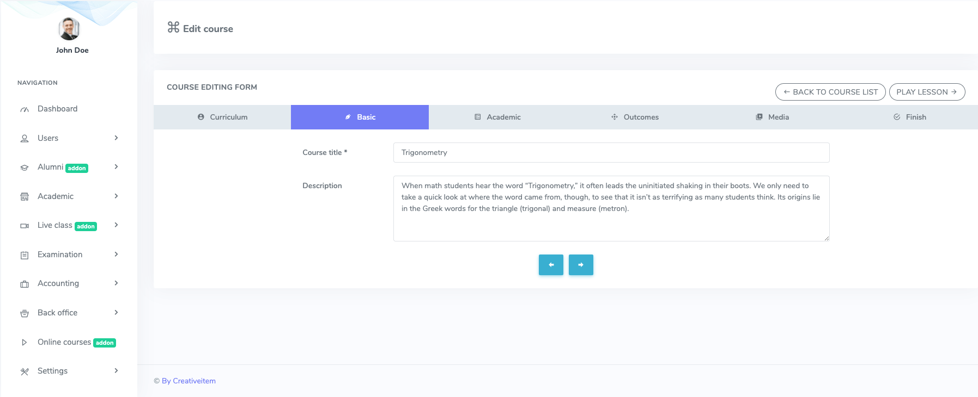This screenshot has height=397, width=978.
Task: Click the Online courses play icon
Action: point(25,343)
